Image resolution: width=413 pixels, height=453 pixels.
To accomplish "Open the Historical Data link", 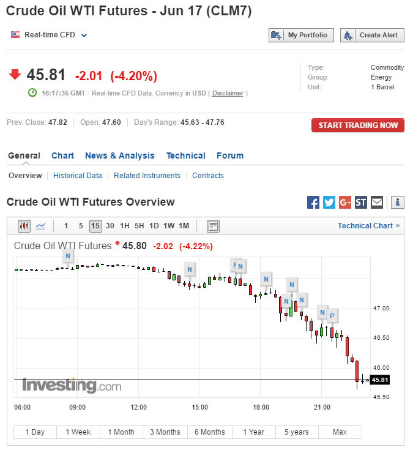I will [78, 176].
